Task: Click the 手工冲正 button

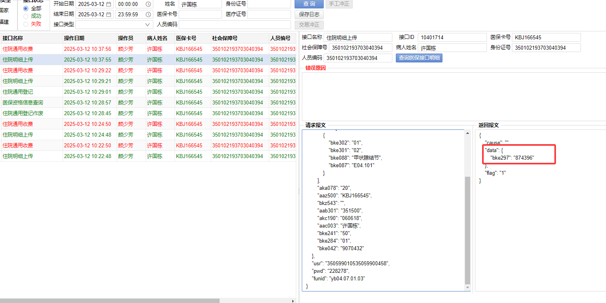Action: (339, 4)
